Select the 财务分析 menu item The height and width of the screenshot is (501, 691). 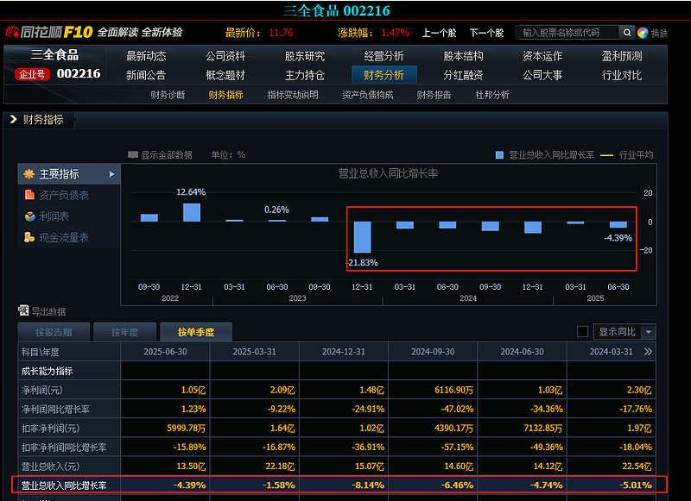(x=384, y=75)
